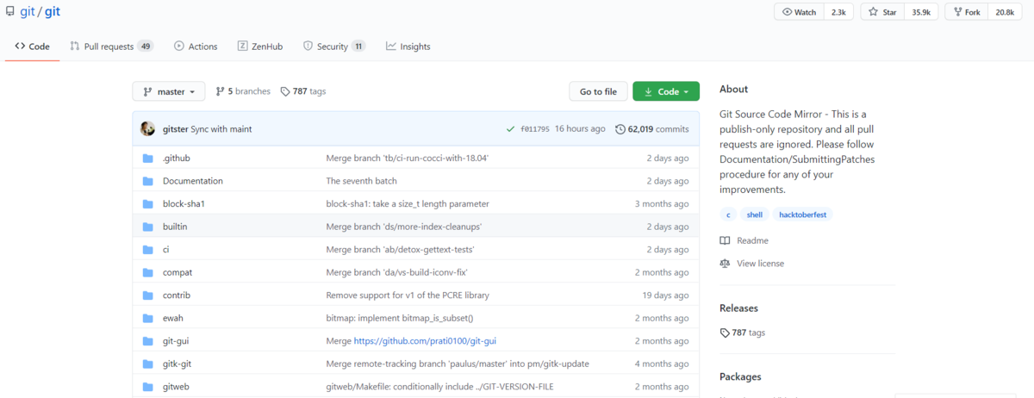Image resolution: width=1034 pixels, height=398 pixels.
Task: View the 787 tags link near branches
Action: [303, 91]
